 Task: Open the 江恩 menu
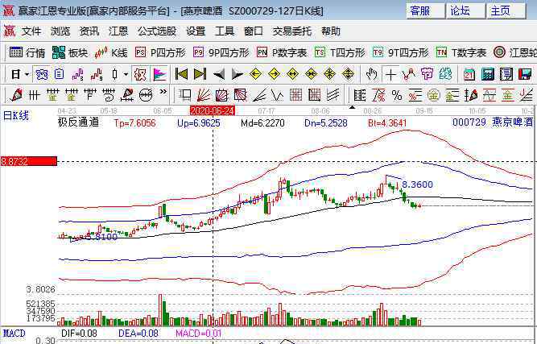[x=118, y=31]
